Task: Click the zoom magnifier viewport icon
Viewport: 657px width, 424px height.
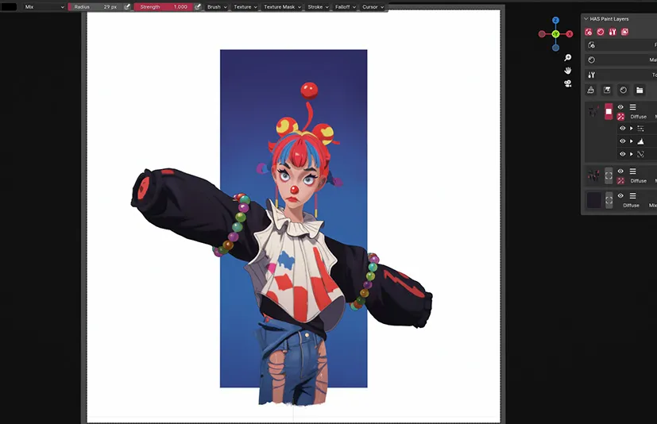Action: pos(568,58)
